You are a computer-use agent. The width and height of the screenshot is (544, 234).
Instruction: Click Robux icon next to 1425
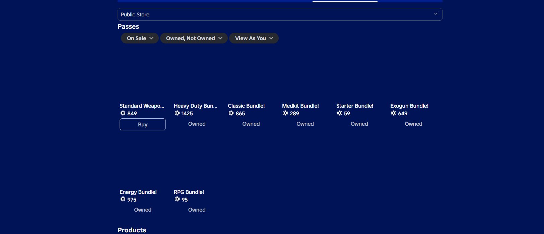coord(177,113)
